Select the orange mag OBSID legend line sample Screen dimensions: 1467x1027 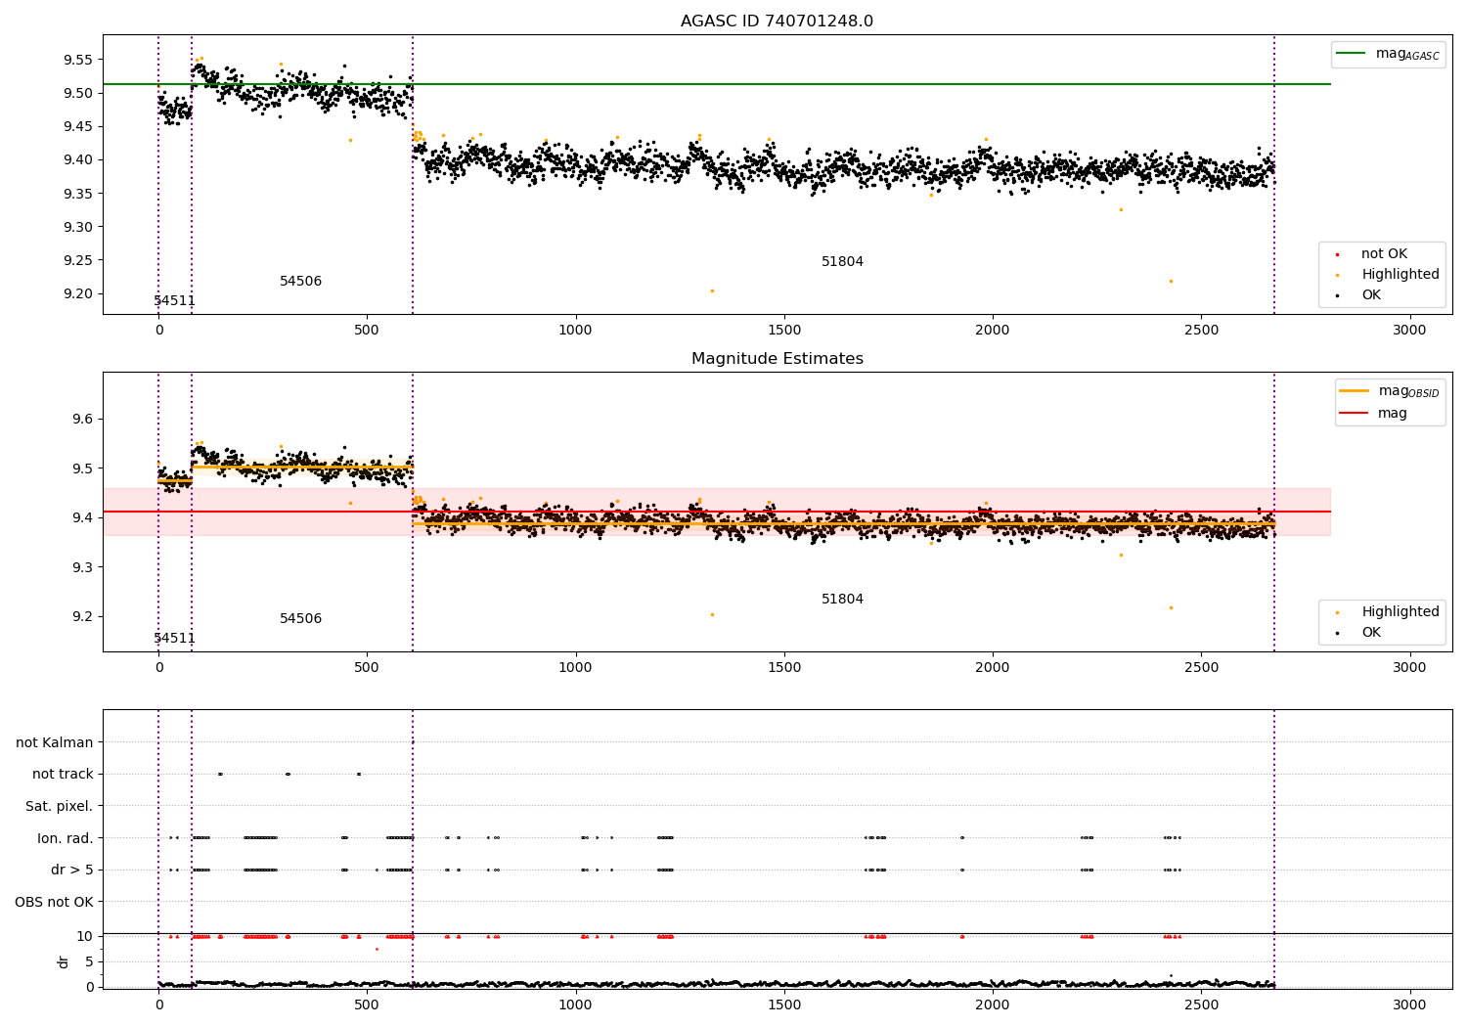(1355, 391)
